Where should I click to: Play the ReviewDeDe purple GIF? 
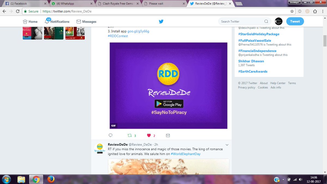click(x=168, y=86)
